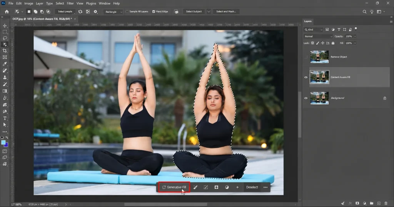Select the Brush tool in toolbar
This screenshot has width=394, height=207.
[5, 84]
